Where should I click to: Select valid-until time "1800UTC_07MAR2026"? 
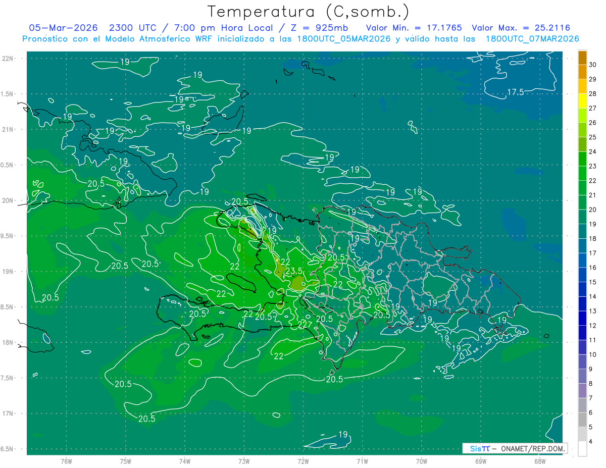532,39
